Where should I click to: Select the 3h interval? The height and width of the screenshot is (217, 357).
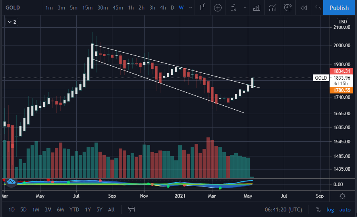coord(152,8)
